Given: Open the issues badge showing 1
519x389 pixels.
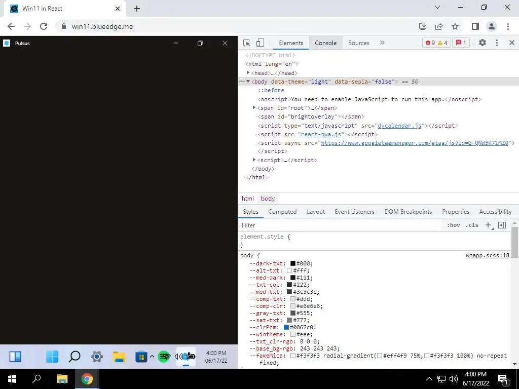Looking at the screenshot, I should pos(461,43).
